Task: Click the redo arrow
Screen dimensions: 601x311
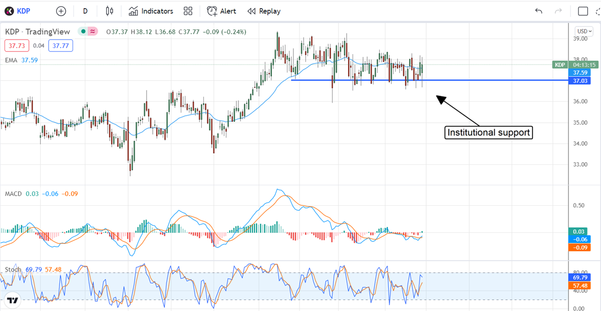Action: click(558, 11)
